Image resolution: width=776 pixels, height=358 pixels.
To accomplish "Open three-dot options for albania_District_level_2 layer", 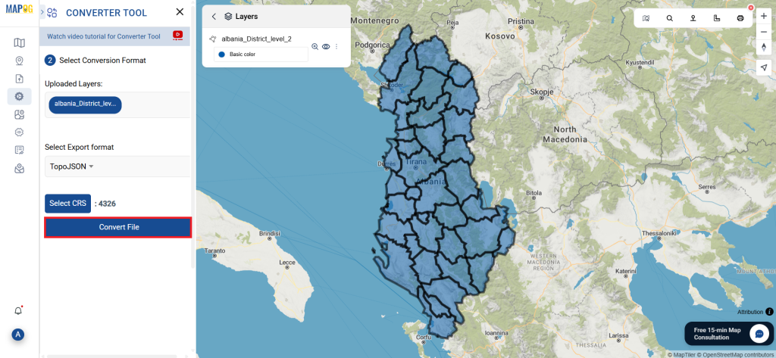I will 336,46.
